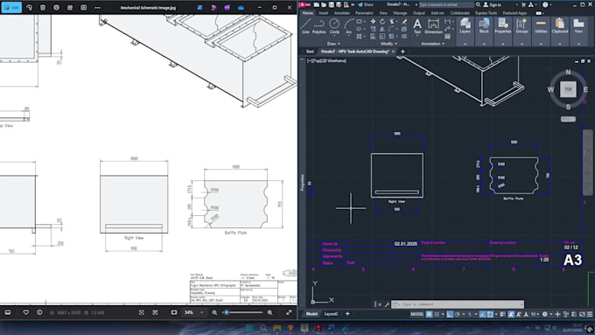Toggle the drawing grid display in status bar
Image resolution: width=595 pixels, height=335 pixels.
coord(429,314)
